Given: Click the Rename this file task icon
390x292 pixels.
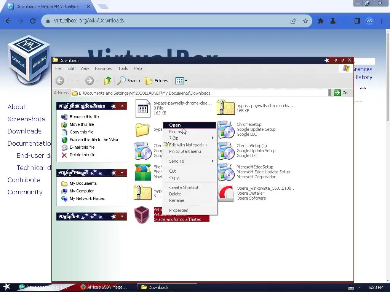Looking at the screenshot, I should (64, 117).
